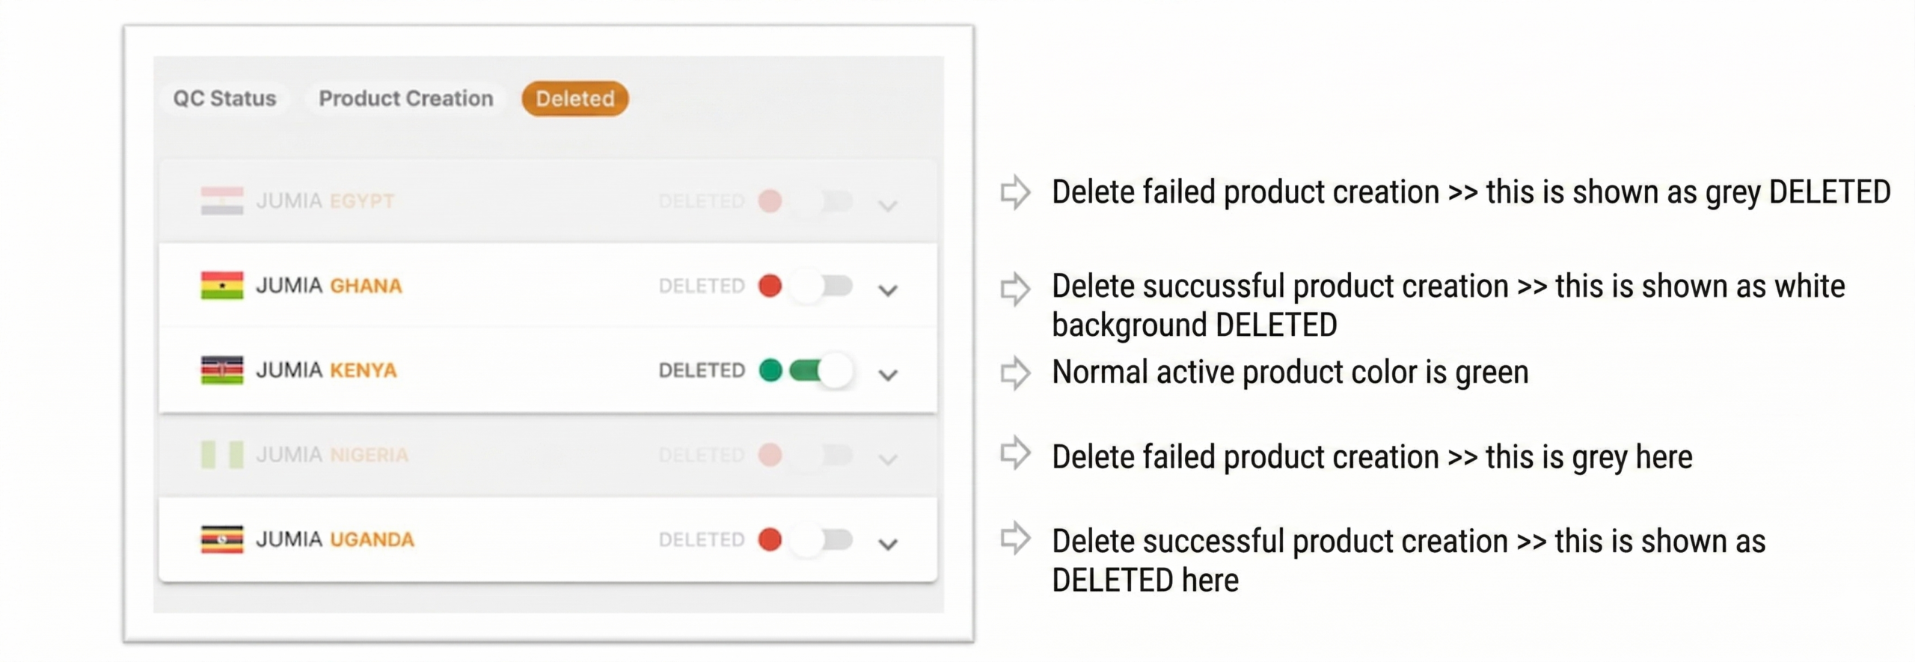1915x662 pixels.
Task: Click the Kenya flag icon
Action: pyautogui.click(x=222, y=370)
